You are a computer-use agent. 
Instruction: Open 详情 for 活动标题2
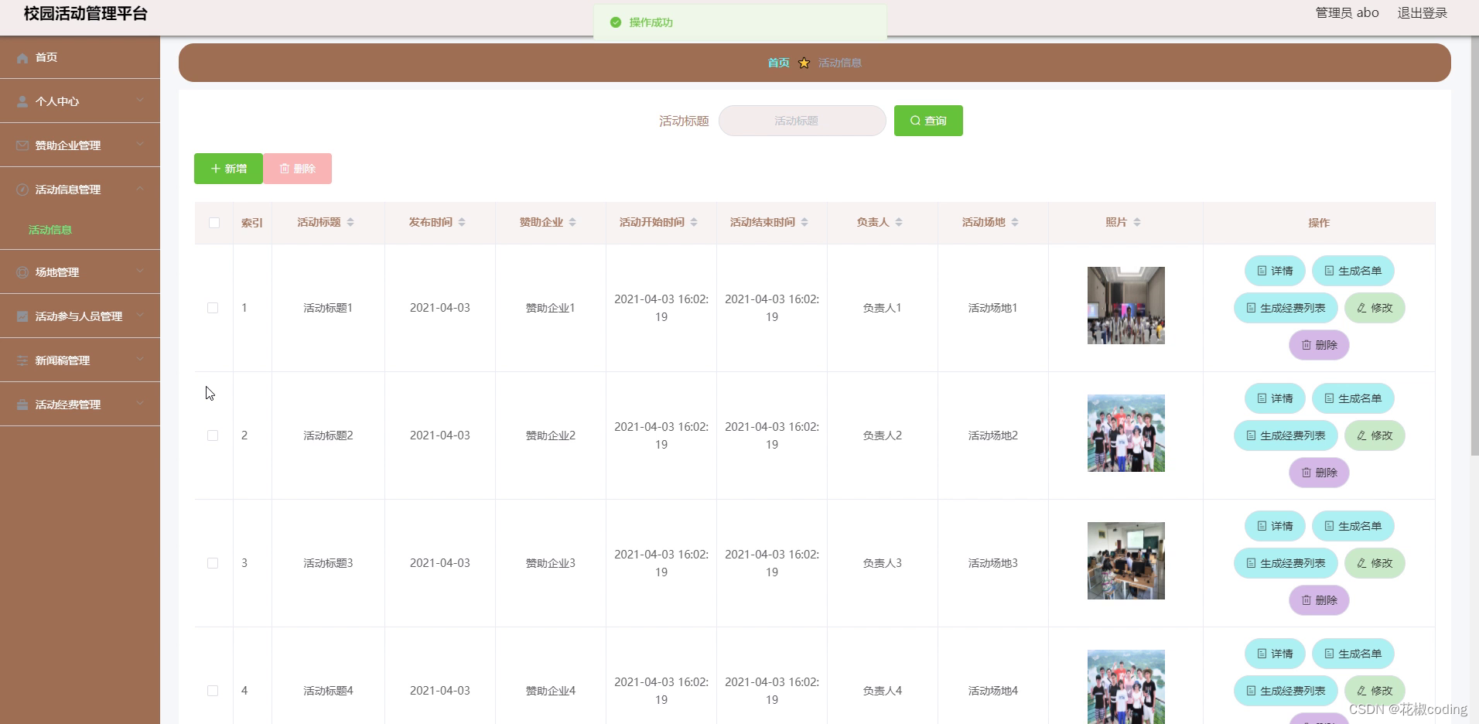pyautogui.click(x=1275, y=398)
